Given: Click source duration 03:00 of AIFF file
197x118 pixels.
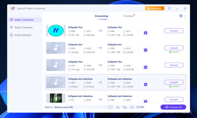Looking at the screenshot, I should pos(89,66).
